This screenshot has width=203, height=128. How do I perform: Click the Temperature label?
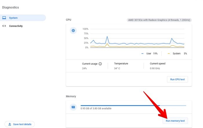(x=121, y=64)
